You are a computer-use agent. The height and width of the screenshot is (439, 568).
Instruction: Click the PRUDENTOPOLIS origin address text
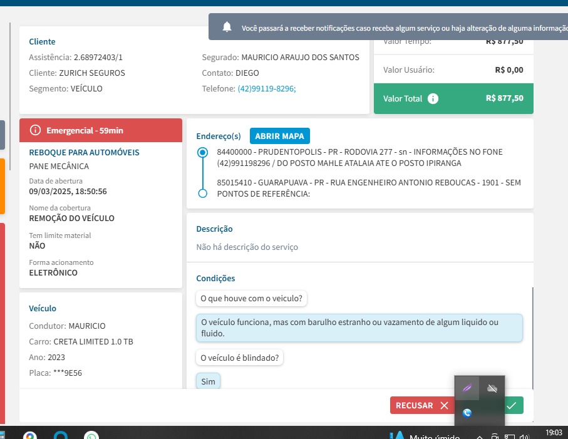[359, 158]
